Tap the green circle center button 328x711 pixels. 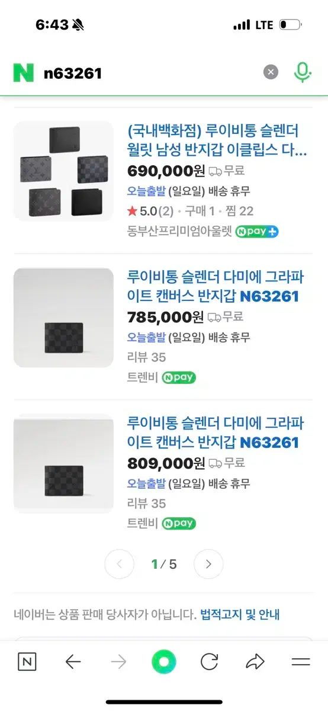[x=164, y=662]
